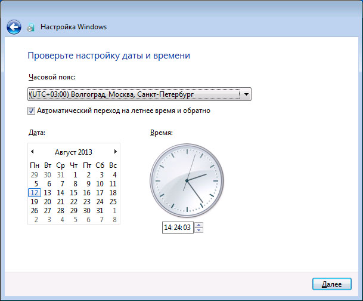
Task: Select August 25 in the Sunday column
Action: [x=113, y=202]
